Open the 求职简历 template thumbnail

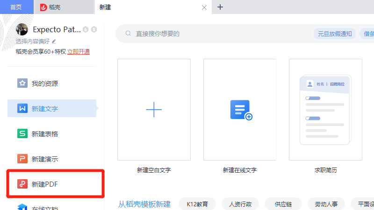(x=326, y=110)
